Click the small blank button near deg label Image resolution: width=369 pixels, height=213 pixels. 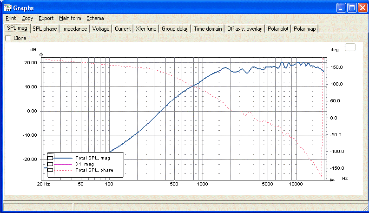point(350,47)
